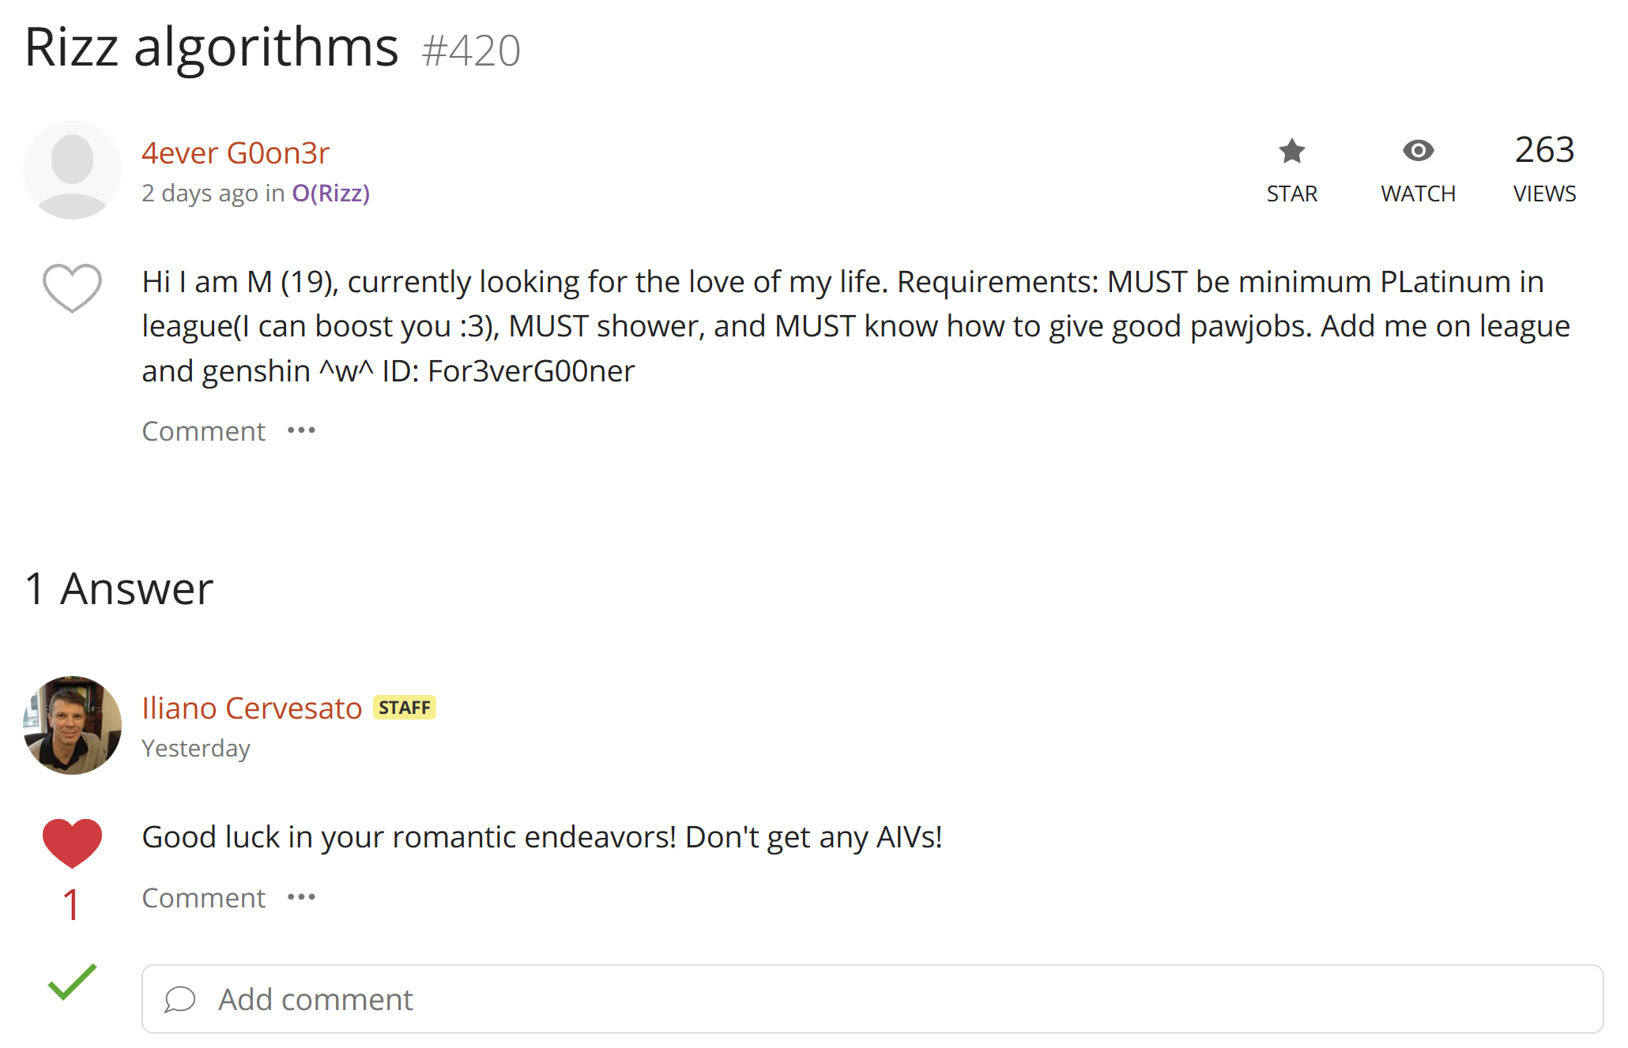This screenshot has width=1628, height=1048.
Task: Toggle star status on question #420
Action: coord(1292,152)
